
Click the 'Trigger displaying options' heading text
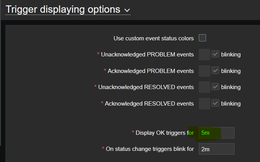[62, 9]
